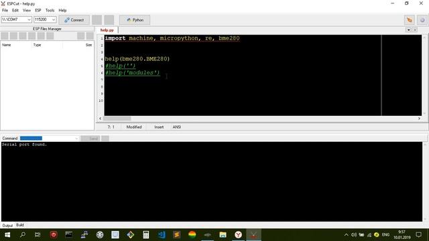Click the import line in the editor
Screen dimensions: 429x241
(x=172, y=38)
